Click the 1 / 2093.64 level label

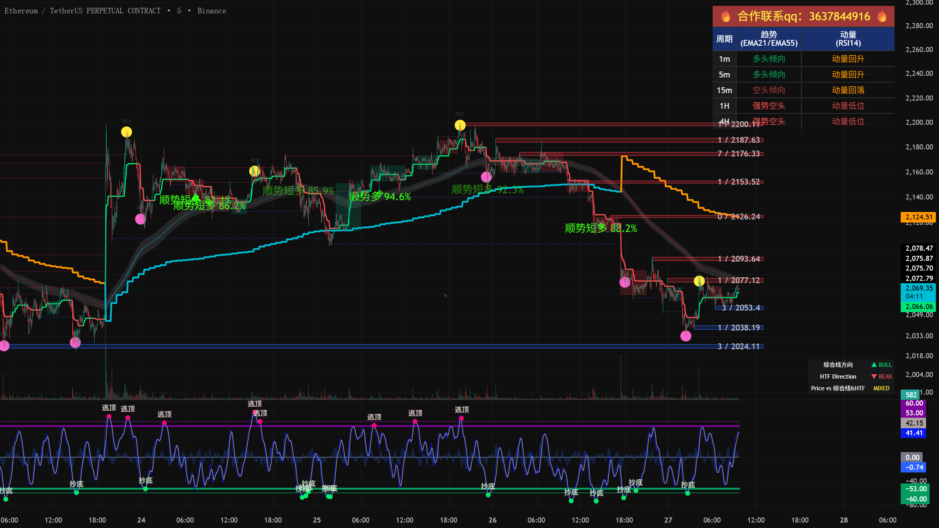(x=739, y=259)
